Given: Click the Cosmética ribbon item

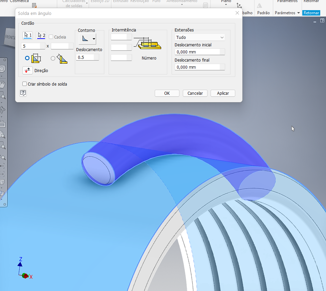Looking at the screenshot, I should pyautogui.click(x=19, y=1).
